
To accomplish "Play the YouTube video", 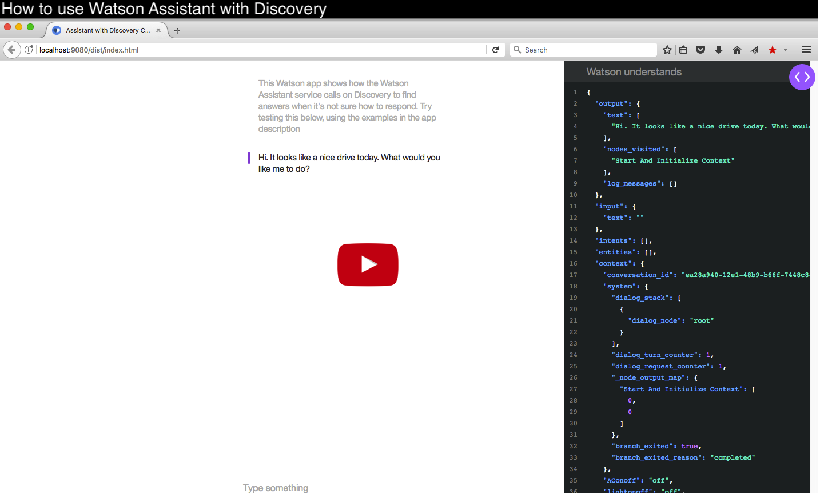I will pyautogui.click(x=368, y=264).
